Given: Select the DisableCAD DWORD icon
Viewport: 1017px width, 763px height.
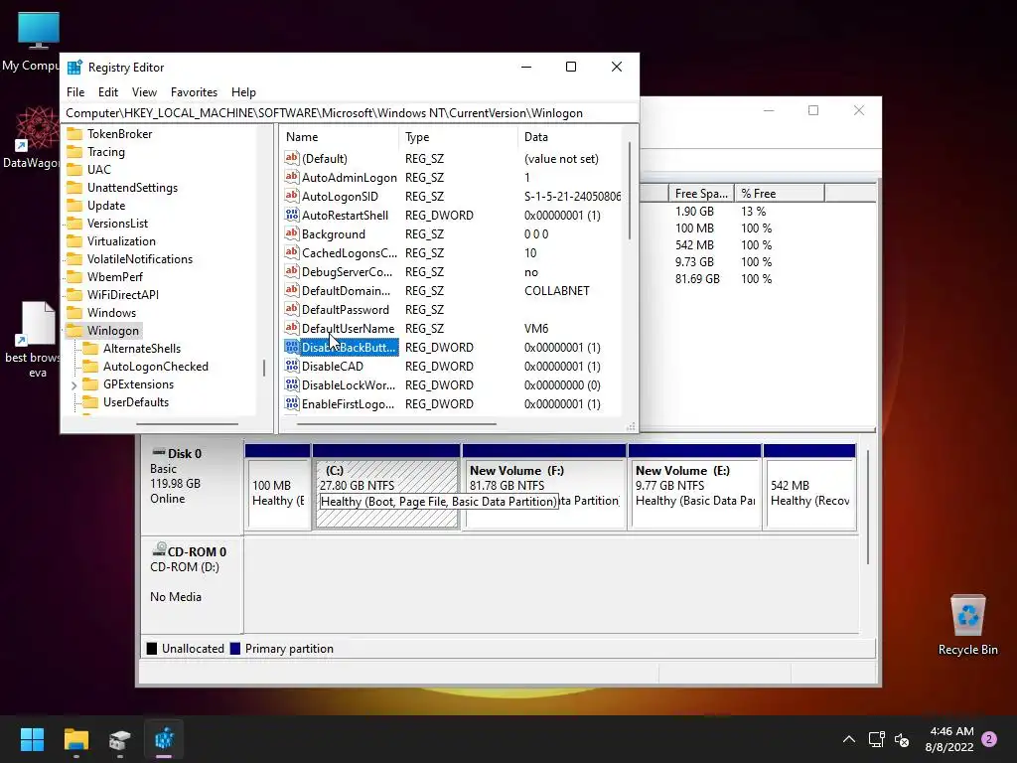Looking at the screenshot, I should point(292,366).
